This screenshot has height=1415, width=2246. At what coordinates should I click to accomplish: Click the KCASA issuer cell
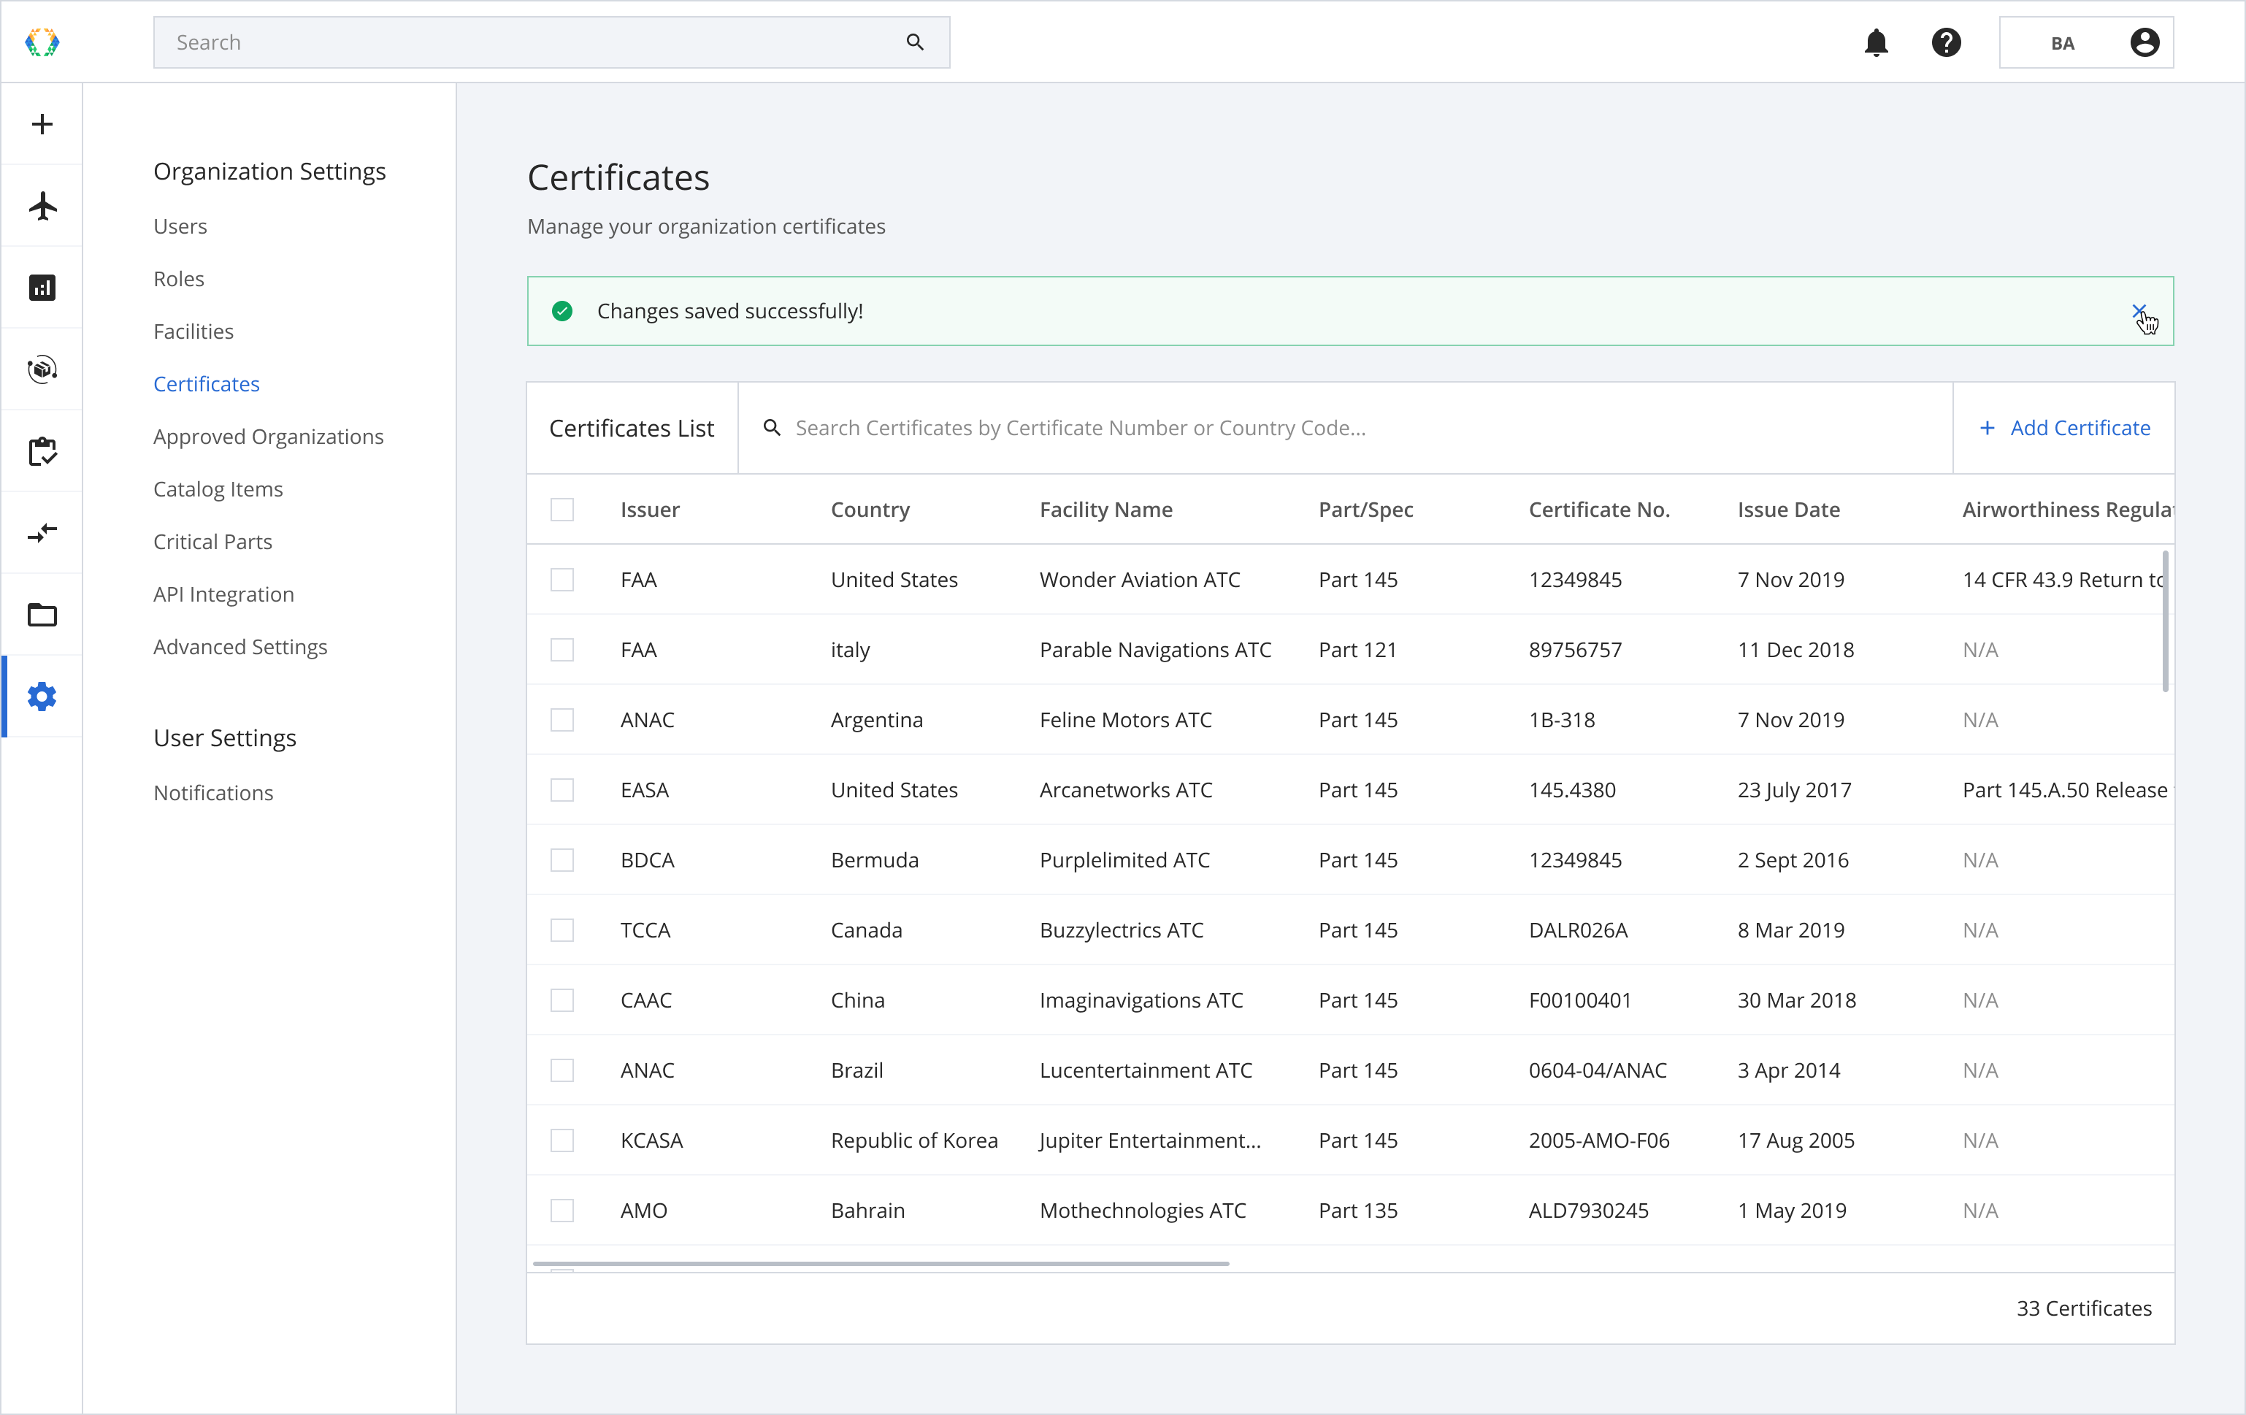652,1140
